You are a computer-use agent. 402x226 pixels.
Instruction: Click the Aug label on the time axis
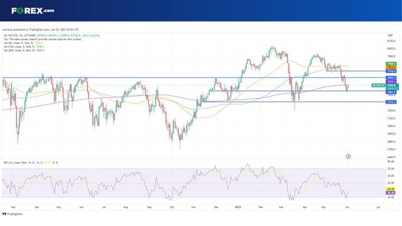(x=126, y=207)
